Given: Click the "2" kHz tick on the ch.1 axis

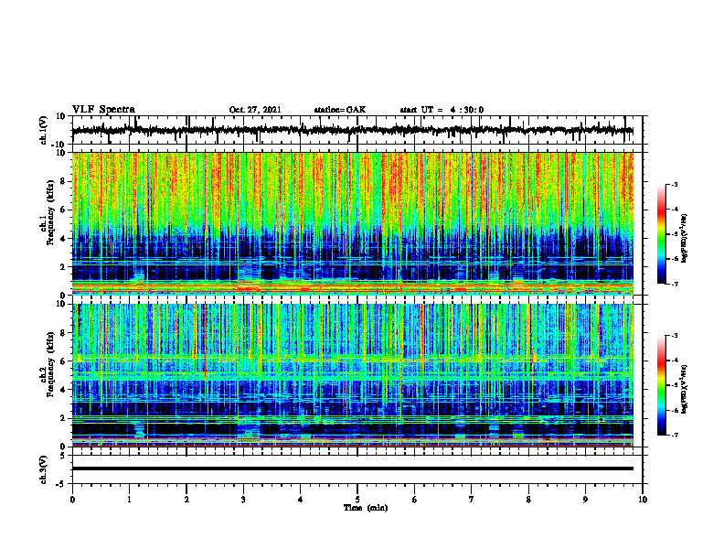Looking at the screenshot, I should [63, 267].
